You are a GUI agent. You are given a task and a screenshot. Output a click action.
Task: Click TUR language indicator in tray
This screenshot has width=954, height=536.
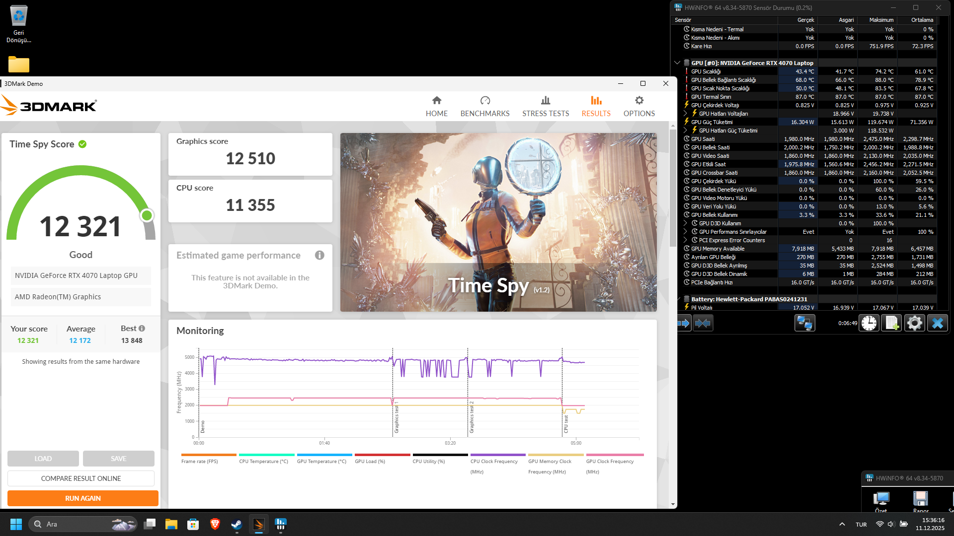pyautogui.click(x=861, y=525)
